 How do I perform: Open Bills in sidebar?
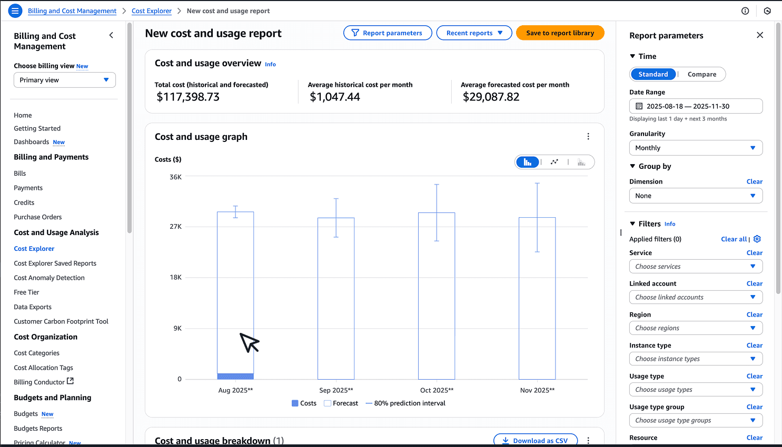click(x=20, y=173)
